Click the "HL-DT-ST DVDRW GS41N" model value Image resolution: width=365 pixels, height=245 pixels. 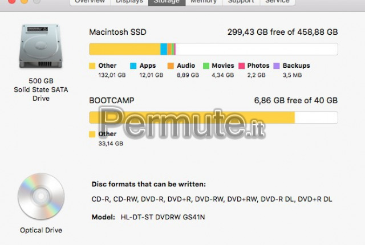coord(163,217)
